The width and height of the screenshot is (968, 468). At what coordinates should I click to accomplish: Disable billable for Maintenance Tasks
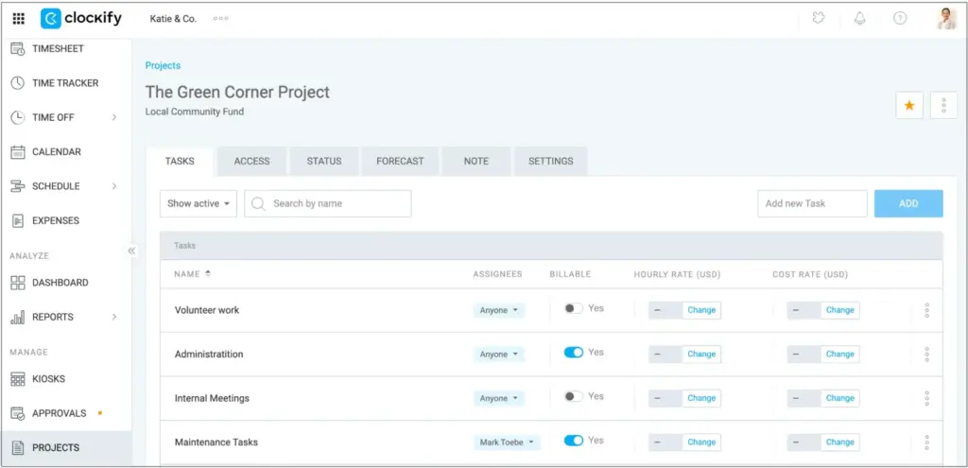pos(574,441)
